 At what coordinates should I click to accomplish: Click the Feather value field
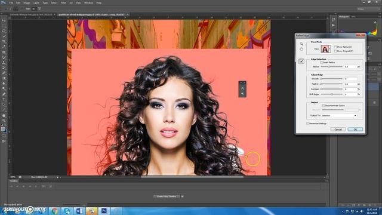tap(350, 84)
